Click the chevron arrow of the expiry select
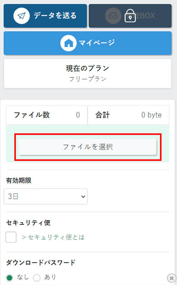The image size is (177, 285). 83,196
